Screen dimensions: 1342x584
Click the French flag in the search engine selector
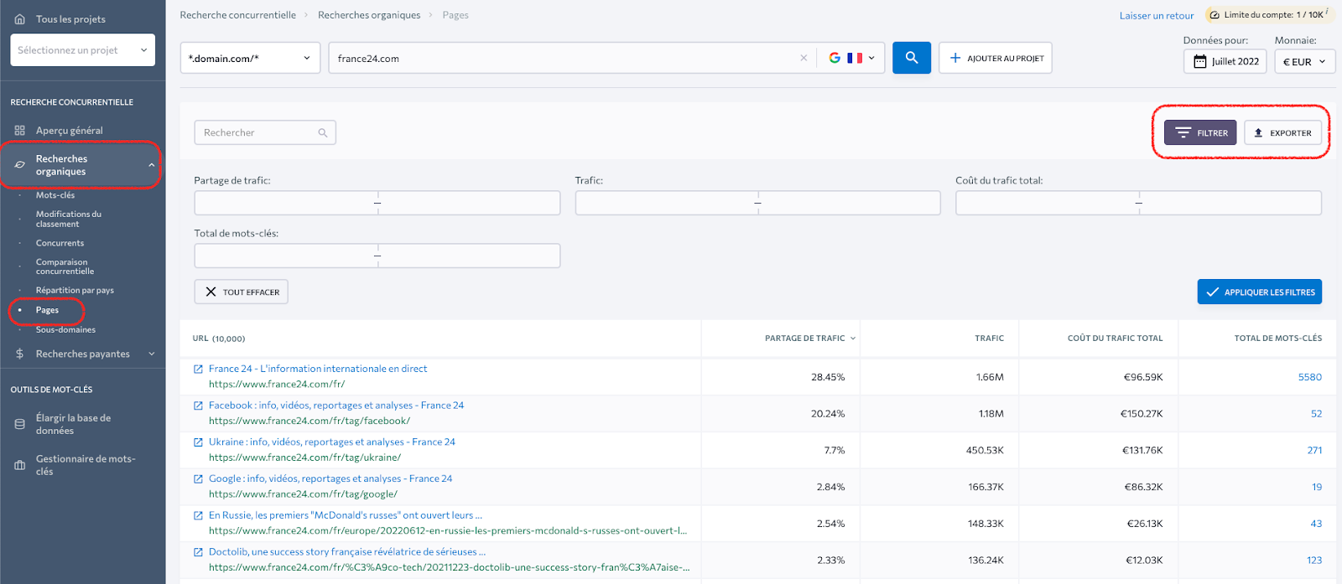[x=855, y=58]
